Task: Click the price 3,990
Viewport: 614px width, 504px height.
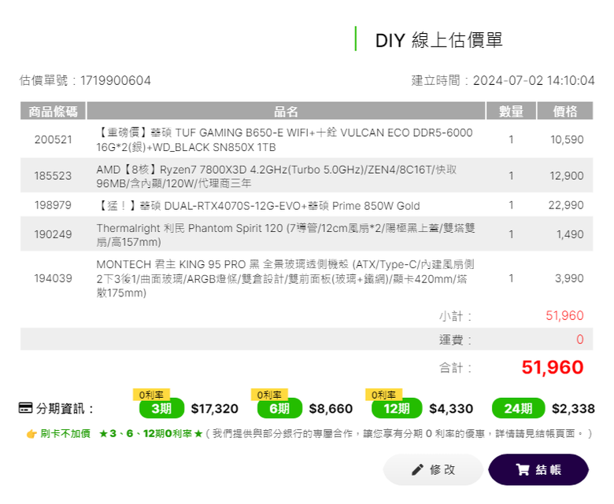Action: tap(569, 278)
